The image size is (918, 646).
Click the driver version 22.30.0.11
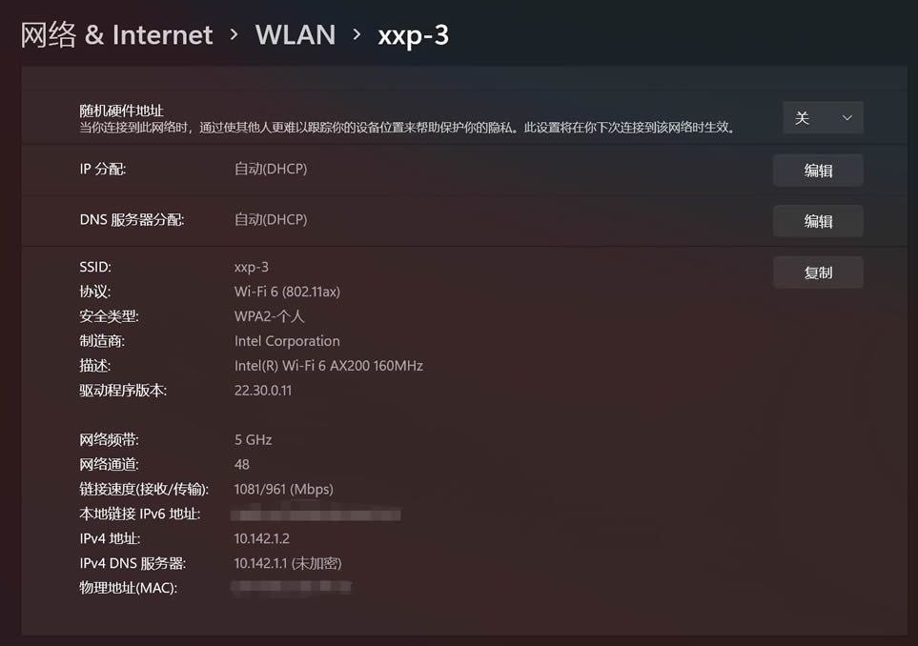click(x=263, y=391)
